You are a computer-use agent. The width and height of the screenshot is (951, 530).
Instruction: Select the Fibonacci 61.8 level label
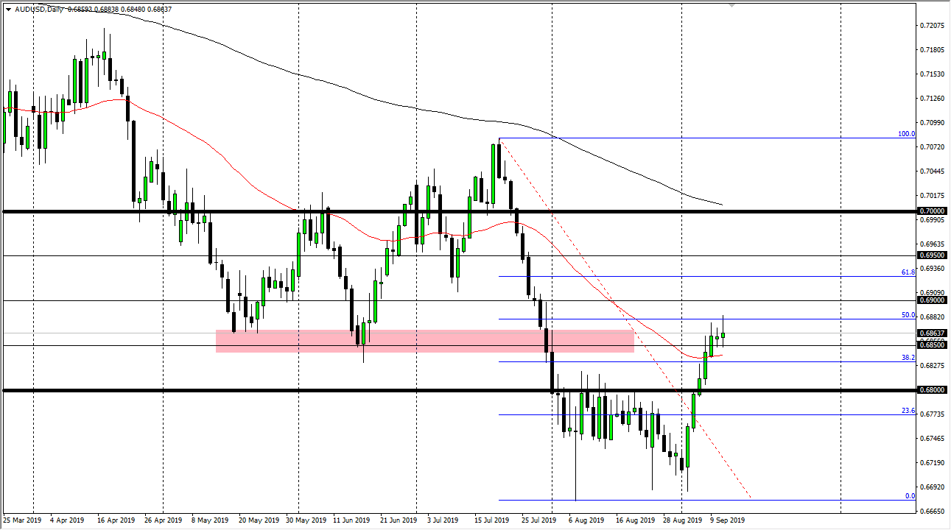click(x=908, y=272)
